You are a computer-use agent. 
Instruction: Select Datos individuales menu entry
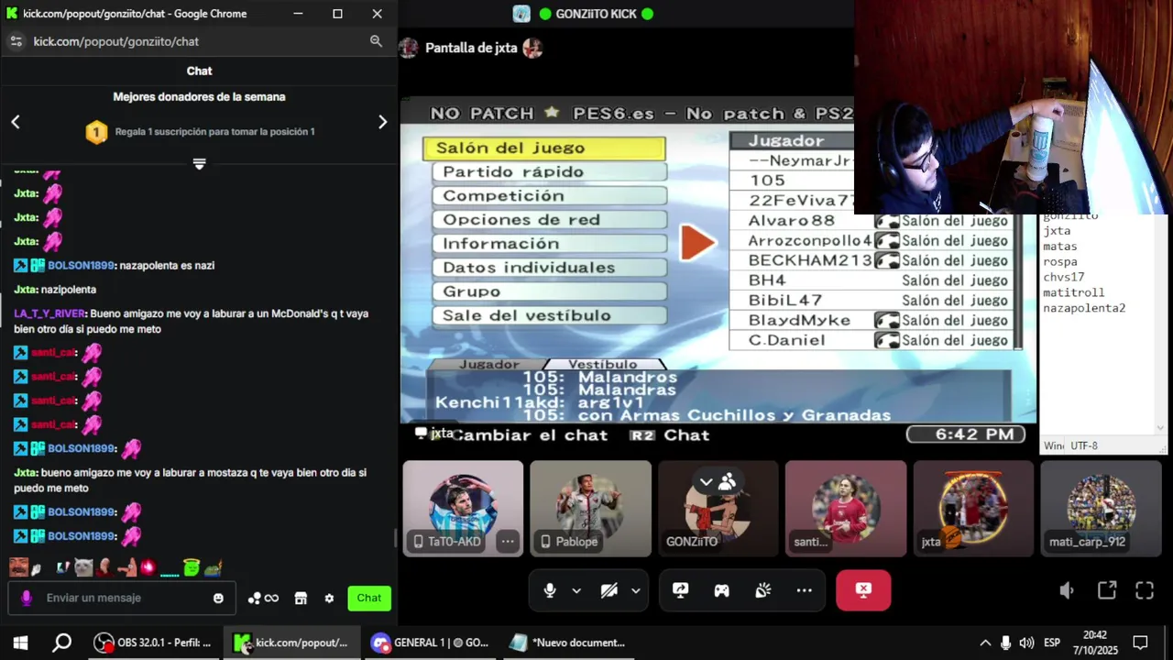(x=550, y=268)
